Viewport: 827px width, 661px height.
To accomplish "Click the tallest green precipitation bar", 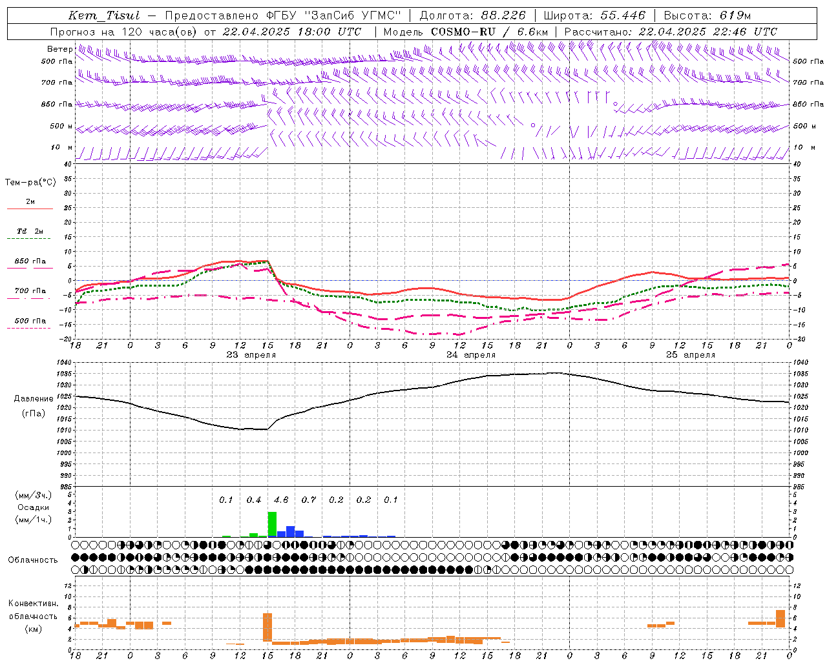I will tap(272, 524).
